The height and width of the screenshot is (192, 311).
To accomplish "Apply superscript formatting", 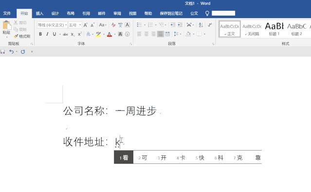I will click(79, 34).
